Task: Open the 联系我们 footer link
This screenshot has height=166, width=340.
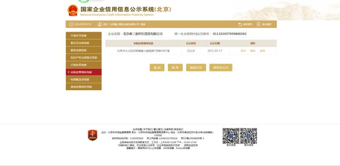Action: click(178, 129)
